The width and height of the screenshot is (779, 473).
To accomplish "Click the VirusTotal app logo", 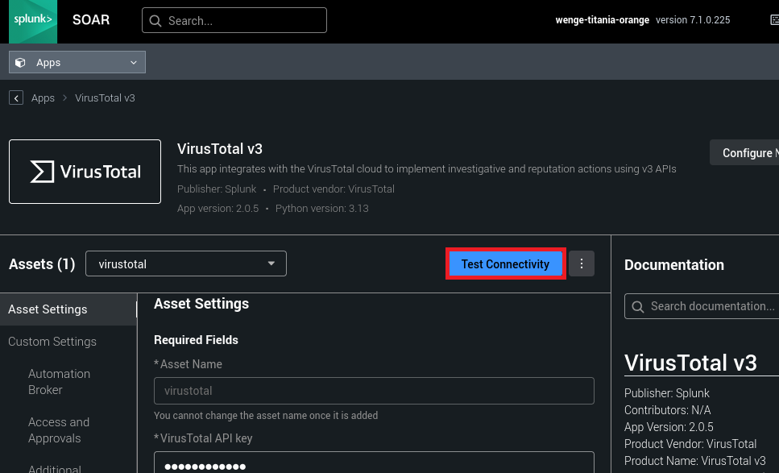I will tap(85, 172).
